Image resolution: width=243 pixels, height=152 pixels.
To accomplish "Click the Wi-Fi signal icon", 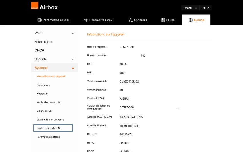I will (86, 20).
